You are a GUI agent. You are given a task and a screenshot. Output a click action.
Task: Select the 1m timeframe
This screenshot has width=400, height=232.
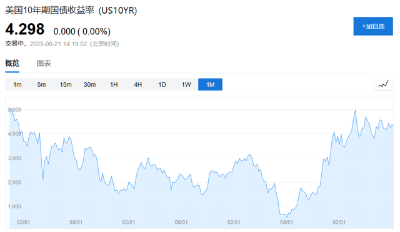(x=17, y=85)
